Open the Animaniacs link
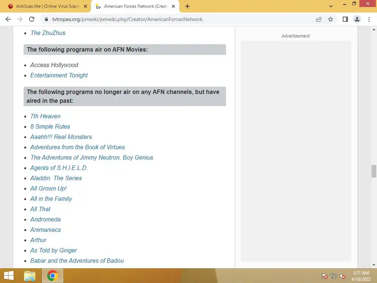This screenshot has width=377, height=283. pos(45,230)
